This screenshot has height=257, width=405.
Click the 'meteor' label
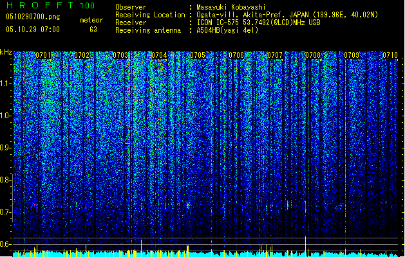coord(91,20)
